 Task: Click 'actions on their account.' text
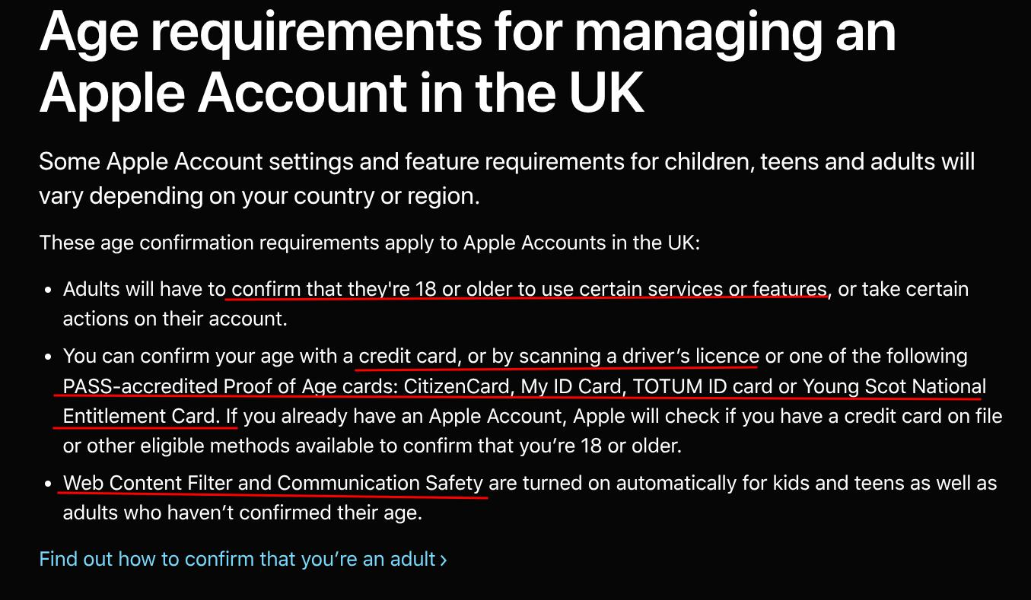175,319
